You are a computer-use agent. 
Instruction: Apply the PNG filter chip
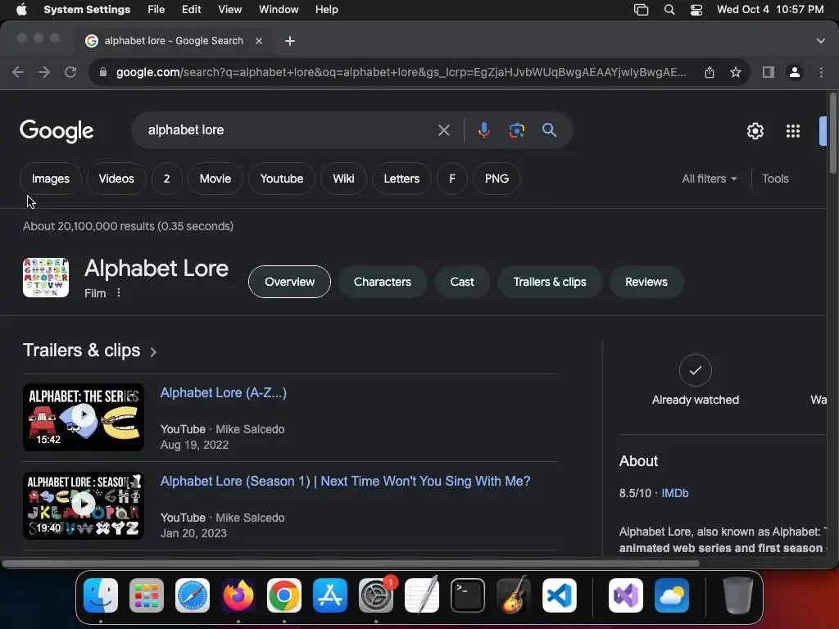pyautogui.click(x=497, y=179)
